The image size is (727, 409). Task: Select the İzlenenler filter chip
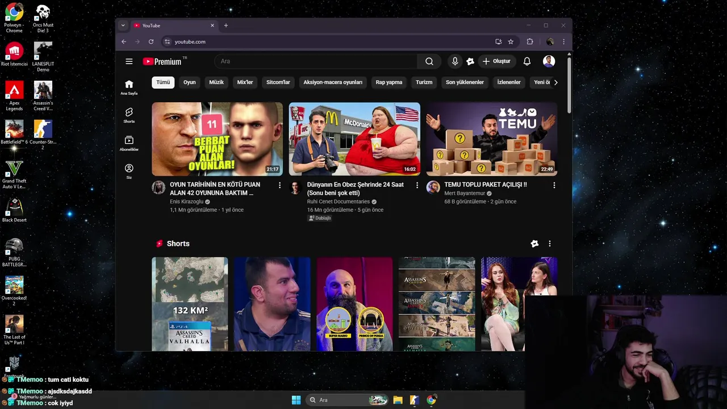509,82
